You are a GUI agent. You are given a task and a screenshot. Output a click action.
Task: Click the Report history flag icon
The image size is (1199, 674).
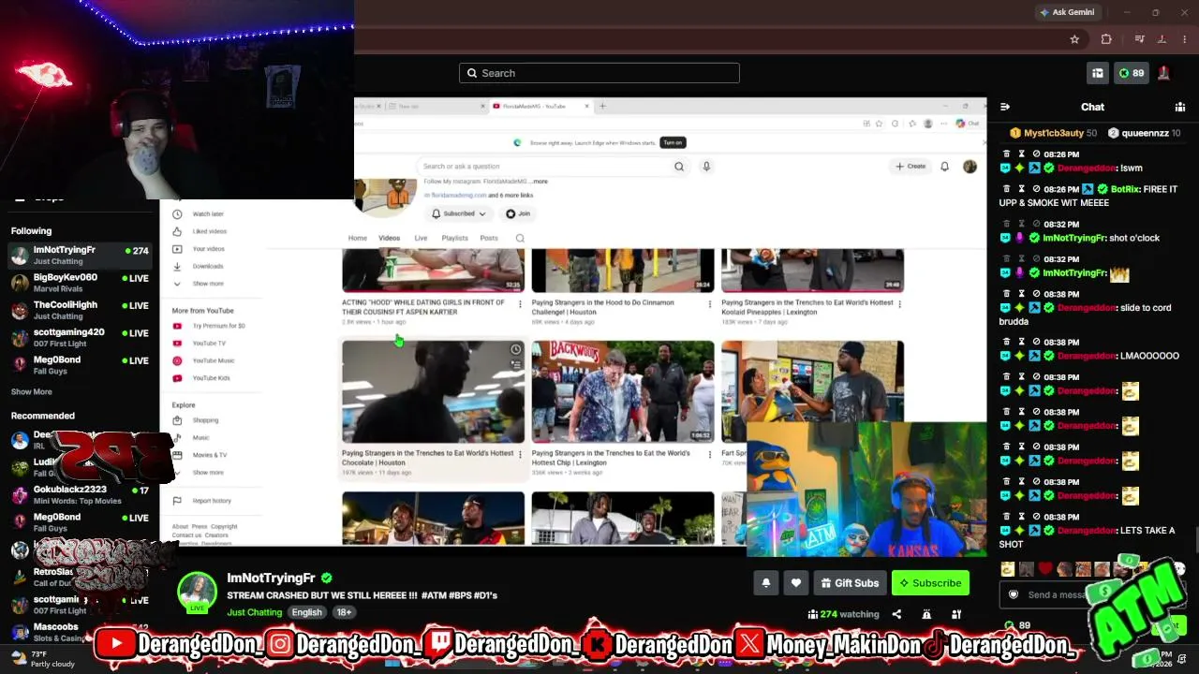(177, 501)
